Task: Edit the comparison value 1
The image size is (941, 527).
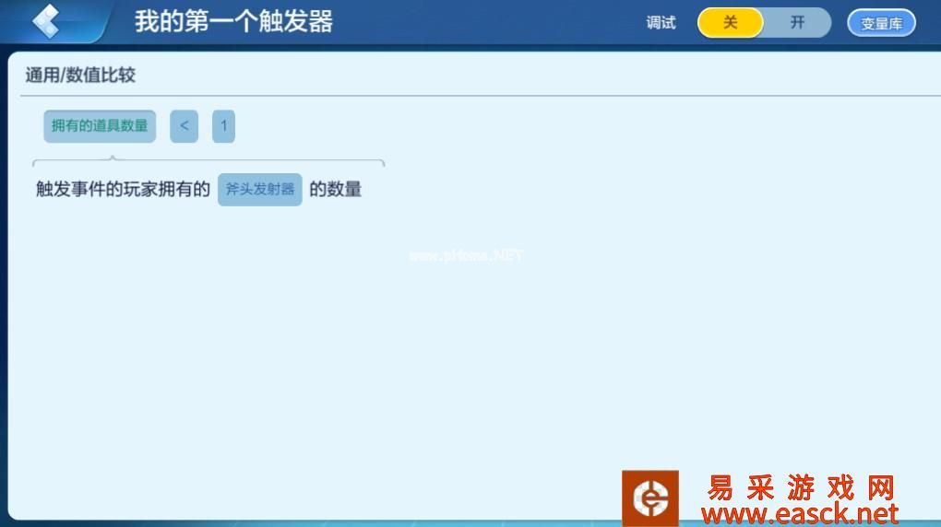Action: pos(223,126)
